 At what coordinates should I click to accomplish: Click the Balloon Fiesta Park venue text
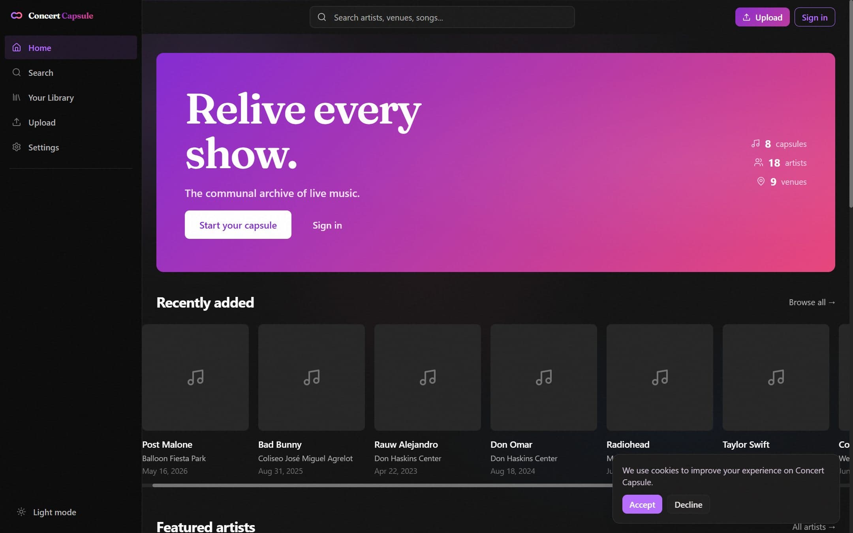[174, 458]
